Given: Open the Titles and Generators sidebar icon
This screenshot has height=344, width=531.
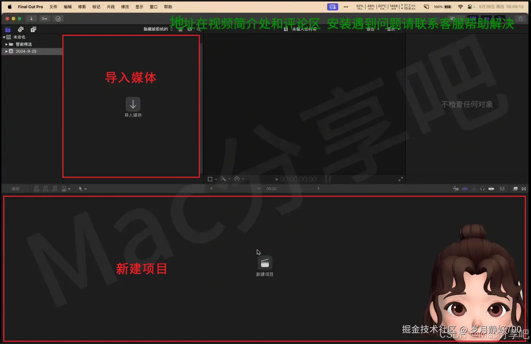Looking at the screenshot, I should point(33,29).
